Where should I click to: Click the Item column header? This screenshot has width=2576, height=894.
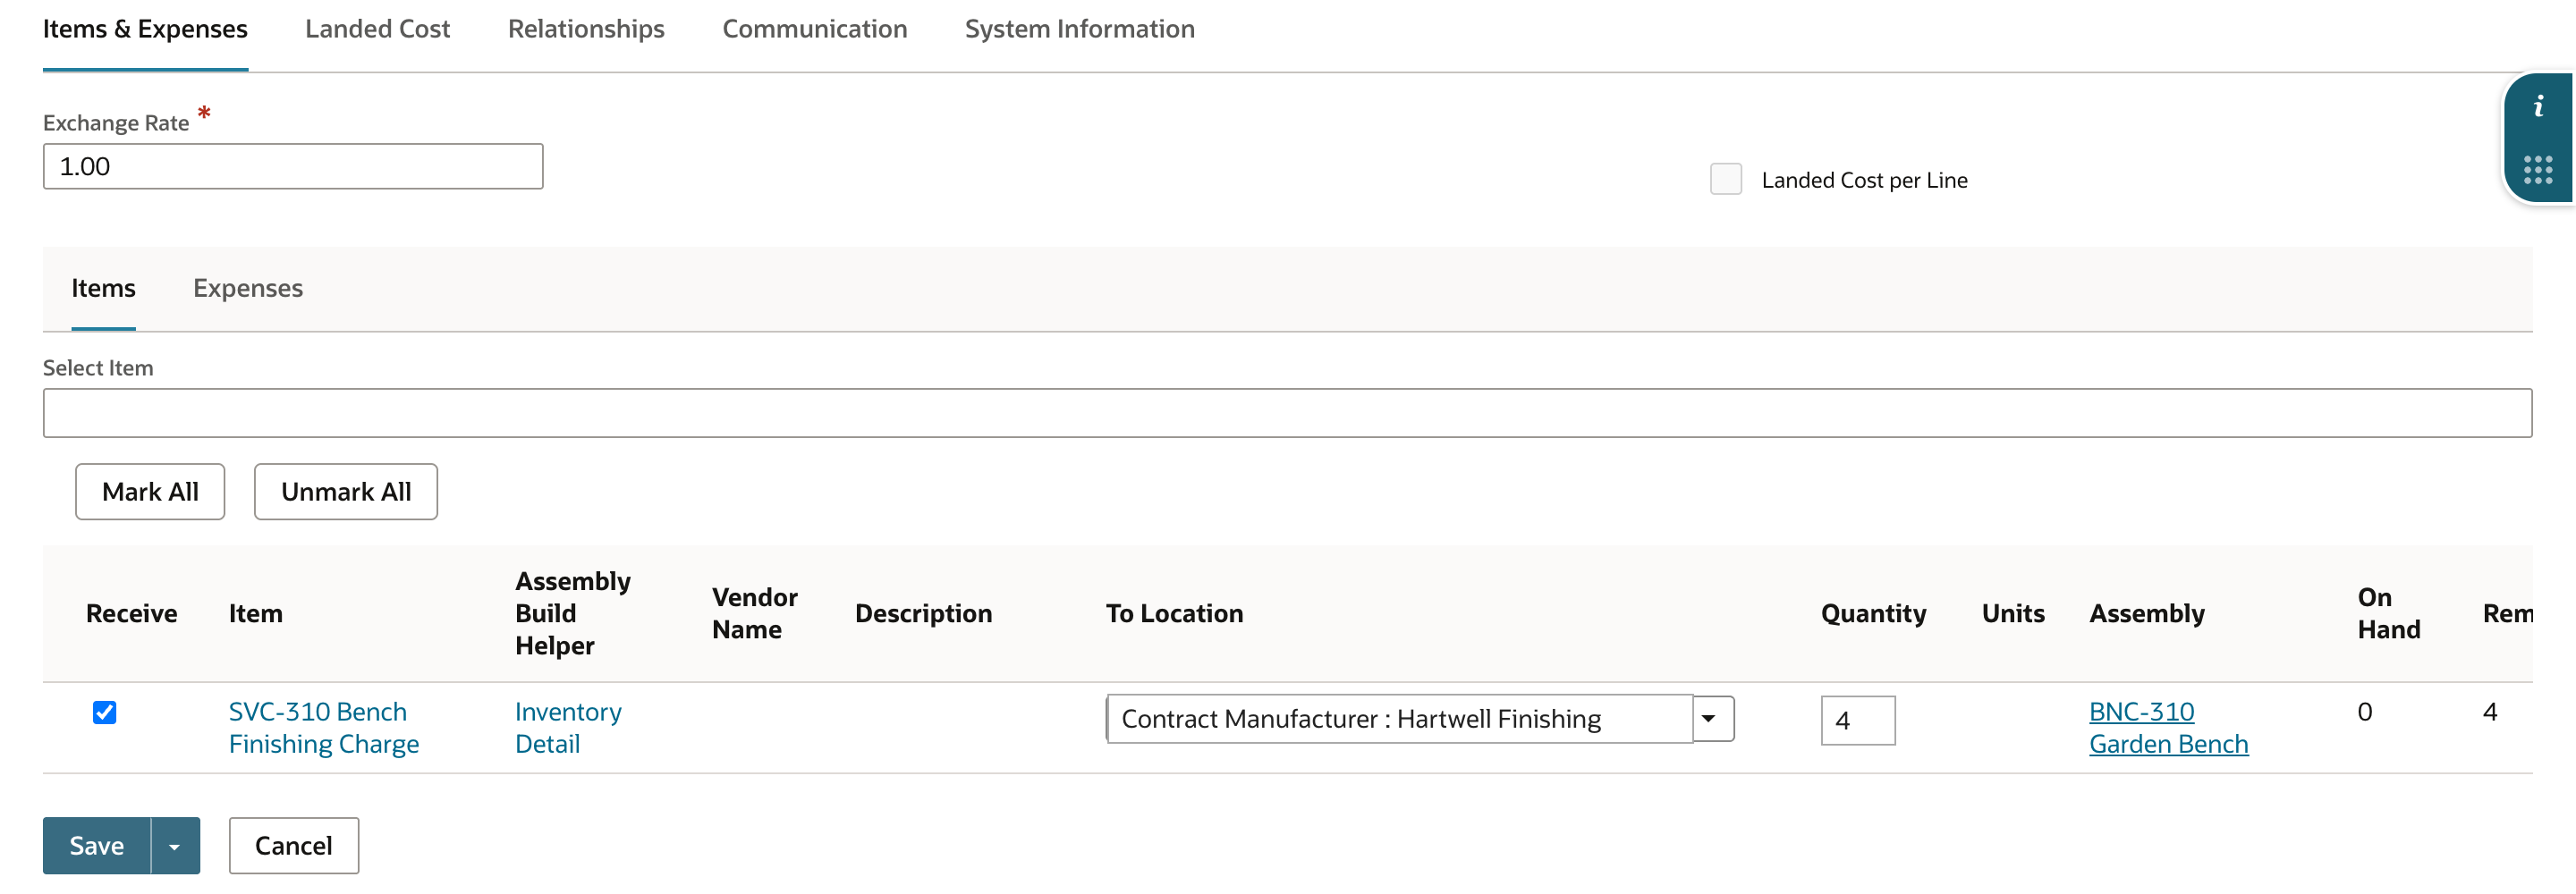click(x=255, y=614)
